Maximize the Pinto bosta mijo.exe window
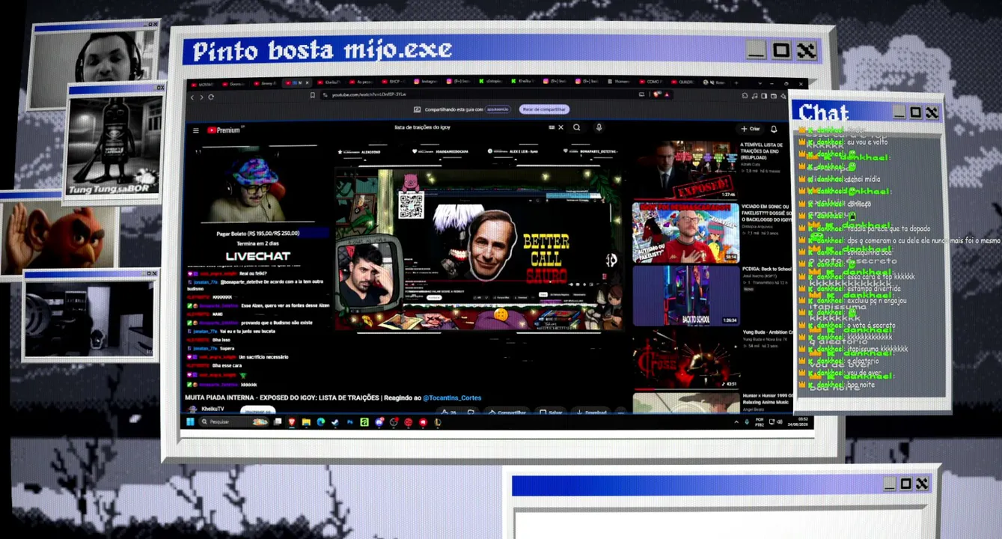The height and width of the screenshot is (539, 1002). tap(781, 50)
